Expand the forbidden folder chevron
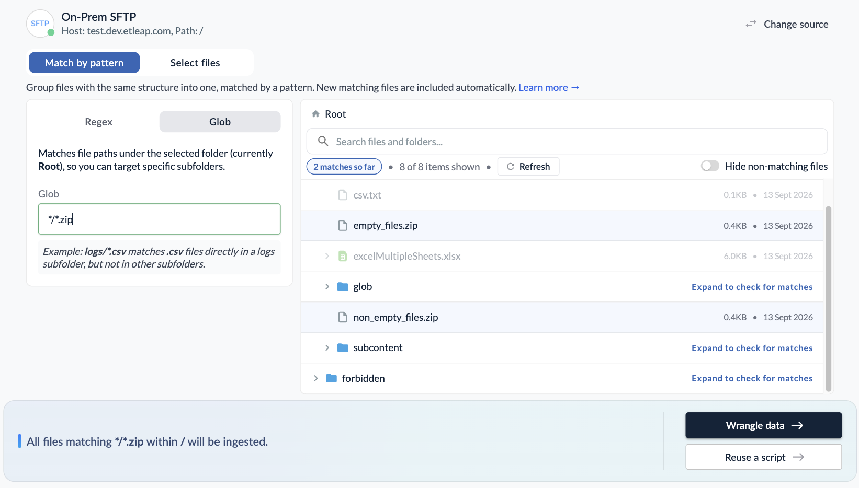 [315, 378]
